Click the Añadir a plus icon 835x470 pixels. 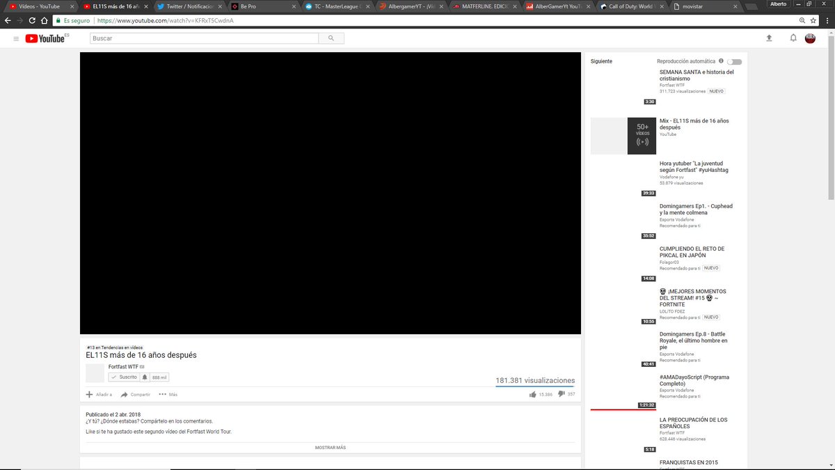98,394
